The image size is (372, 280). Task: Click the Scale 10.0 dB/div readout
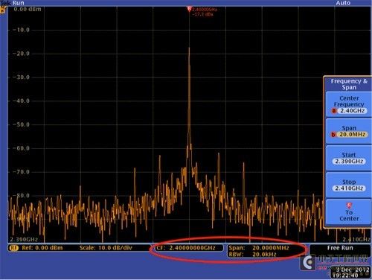[106, 248]
